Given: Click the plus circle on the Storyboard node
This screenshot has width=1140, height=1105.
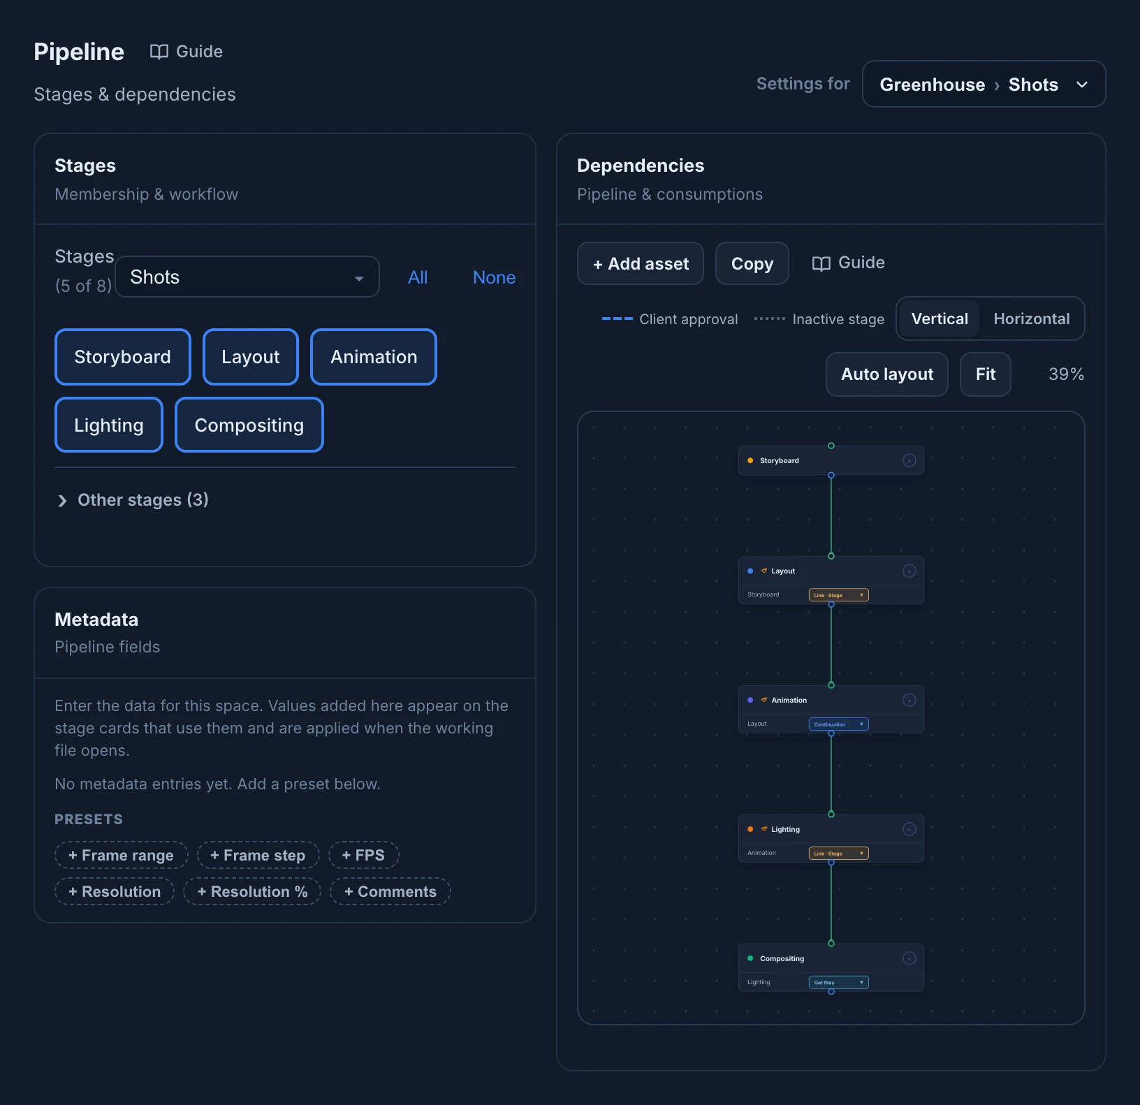Looking at the screenshot, I should coord(909,460).
